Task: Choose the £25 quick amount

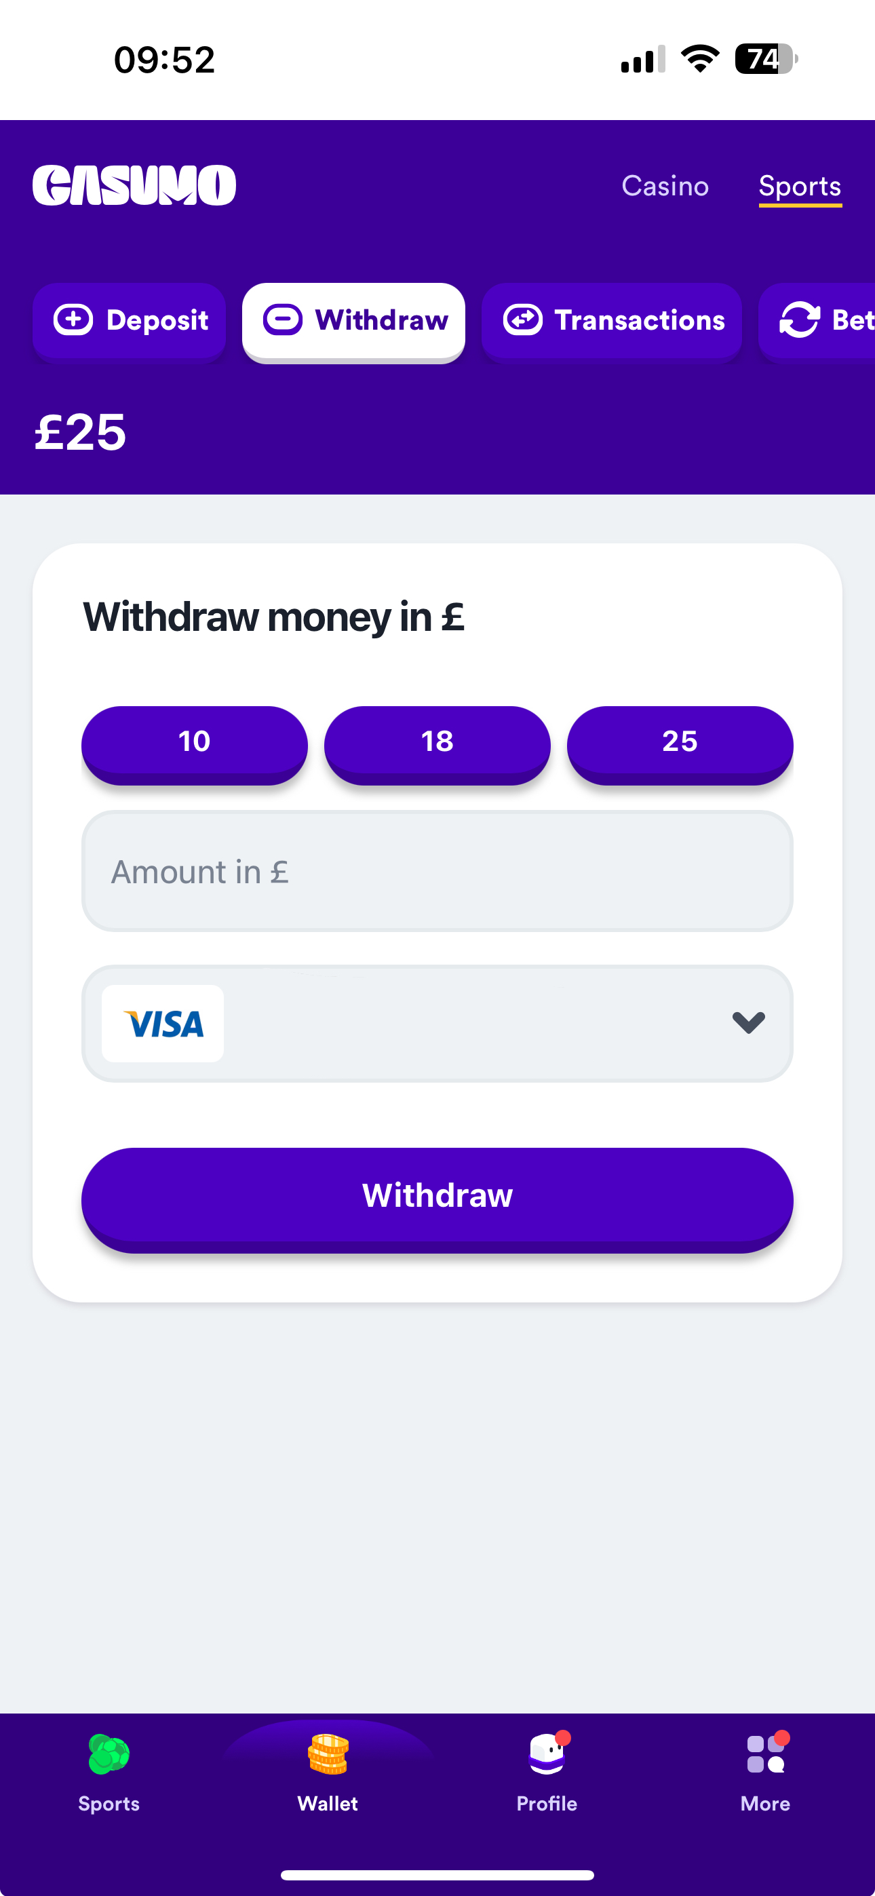Action: point(679,742)
